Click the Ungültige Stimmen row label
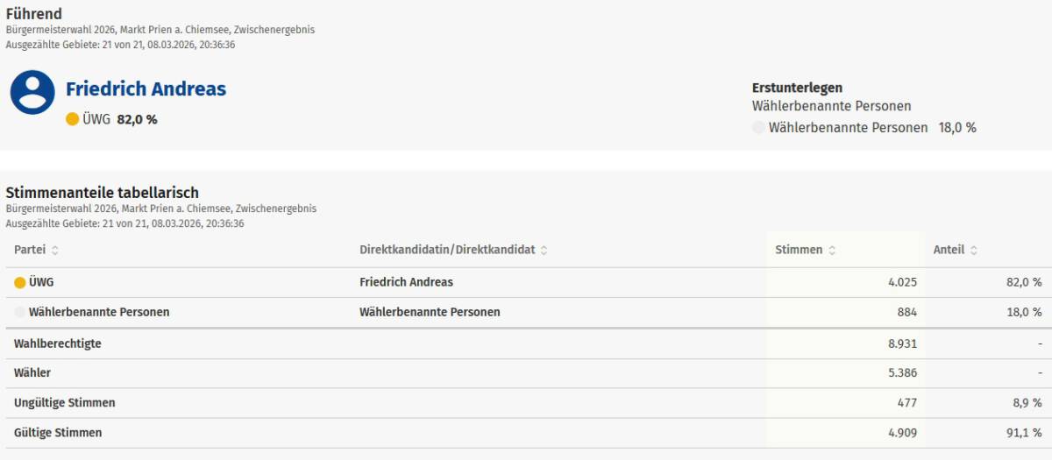 (65, 403)
